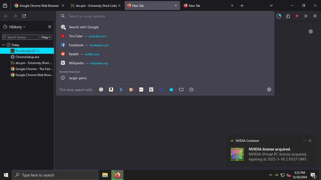This screenshot has height=180, width=321.
Task: Open NVIDIA tray icon
Action: click(277, 175)
